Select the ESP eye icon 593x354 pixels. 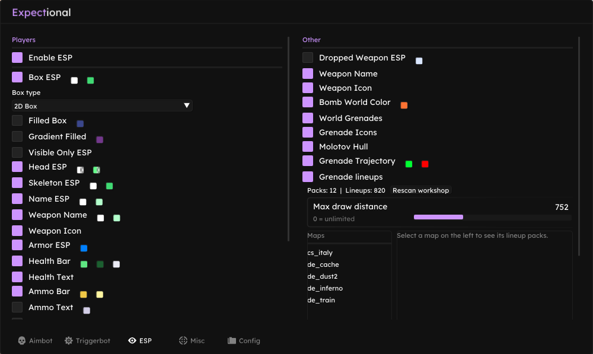[132, 341]
